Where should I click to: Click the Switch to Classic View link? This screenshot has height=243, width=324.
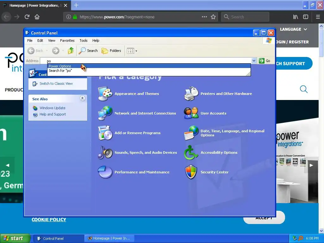pos(56,84)
